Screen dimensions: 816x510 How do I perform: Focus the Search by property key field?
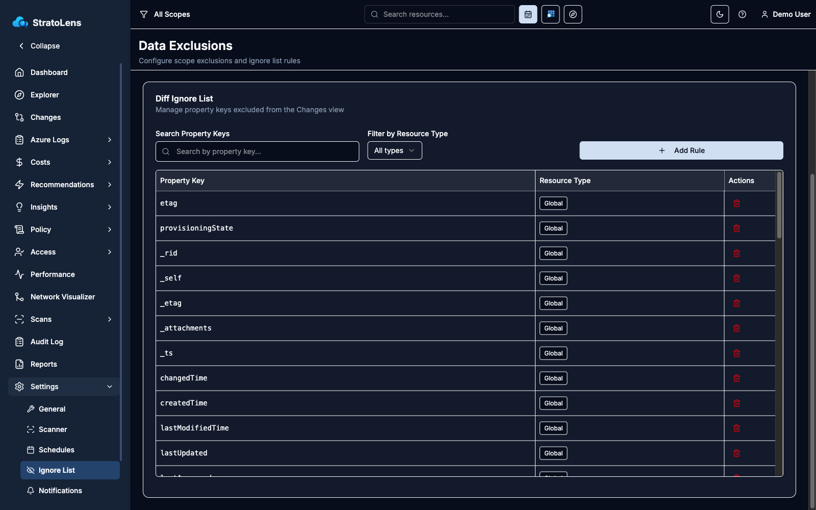(x=257, y=151)
